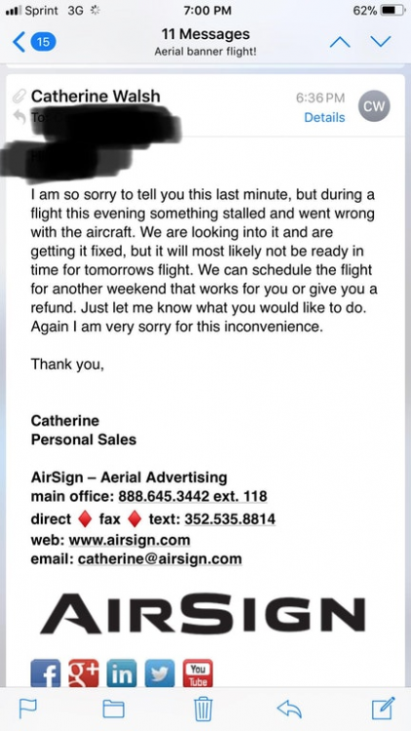Tap the CW contact avatar
The height and width of the screenshot is (731, 411).
(x=374, y=106)
